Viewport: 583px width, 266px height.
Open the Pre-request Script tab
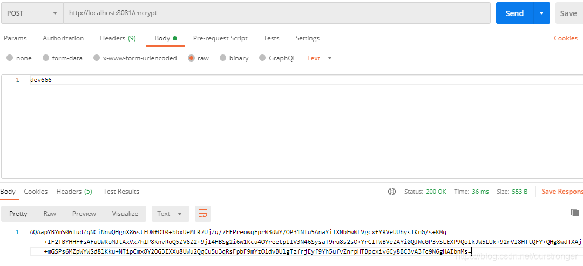(x=220, y=38)
